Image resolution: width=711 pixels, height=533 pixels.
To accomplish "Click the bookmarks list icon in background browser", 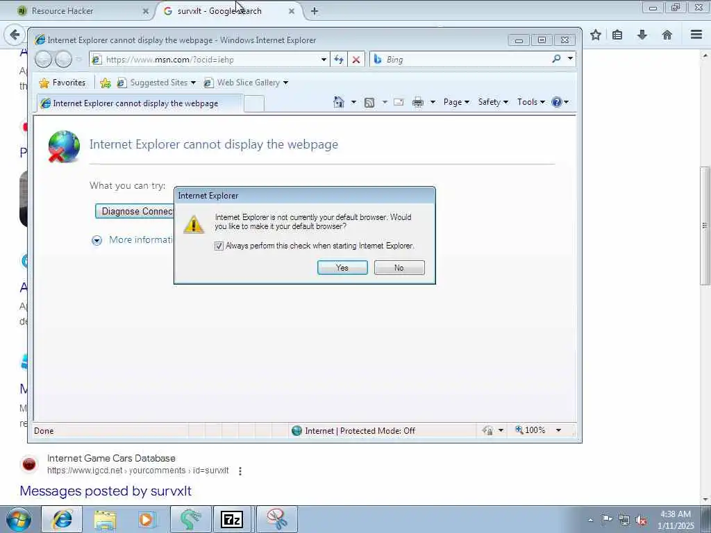I will click(x=617, y=35).
